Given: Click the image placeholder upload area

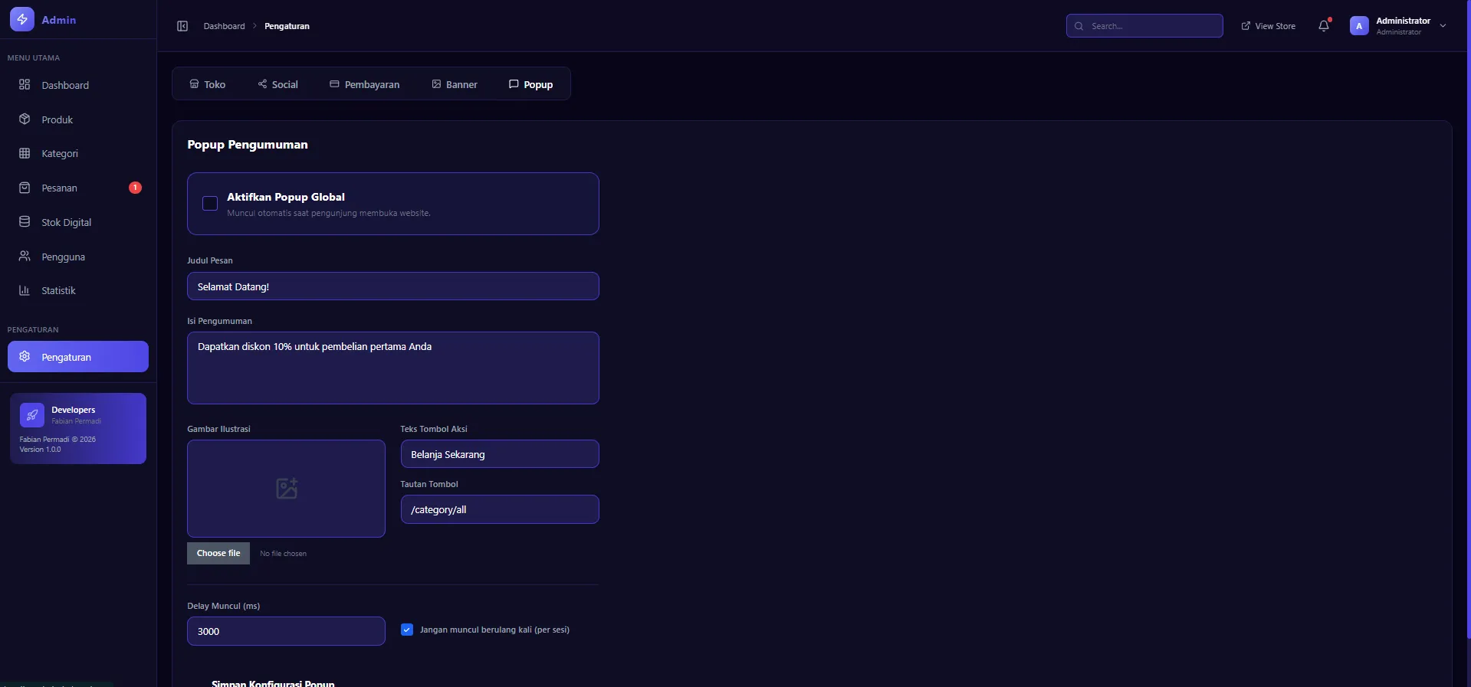Looking at the screenshot, I should [286, 489].
